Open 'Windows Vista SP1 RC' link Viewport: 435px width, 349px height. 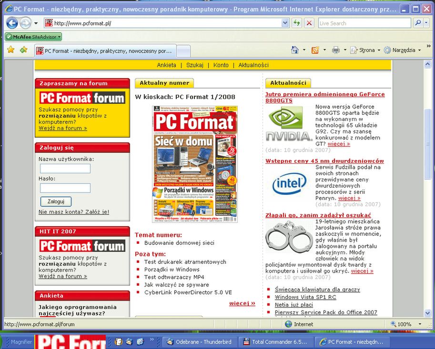305,297
